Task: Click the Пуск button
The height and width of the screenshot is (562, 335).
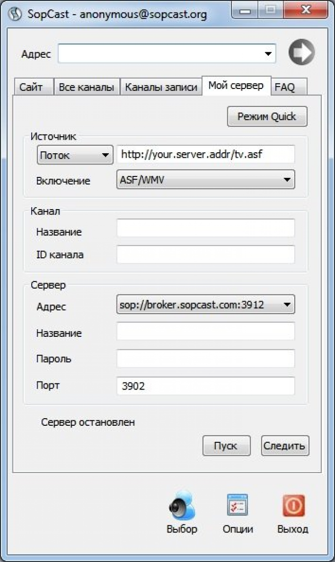Action: [226, 445]
